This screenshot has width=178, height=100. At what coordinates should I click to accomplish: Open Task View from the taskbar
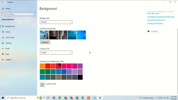coord(48,98)
